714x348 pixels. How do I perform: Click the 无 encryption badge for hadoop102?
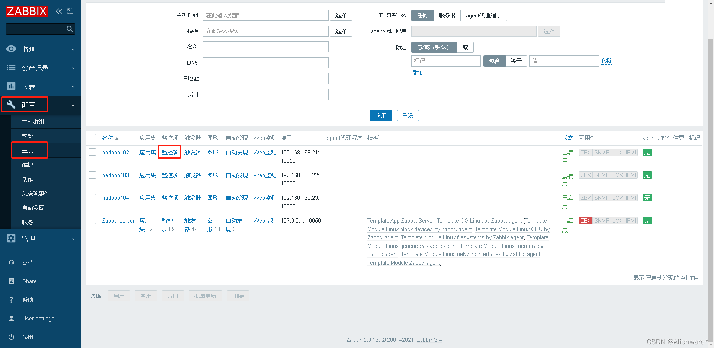pyautogui.click(x=647, y=153)
